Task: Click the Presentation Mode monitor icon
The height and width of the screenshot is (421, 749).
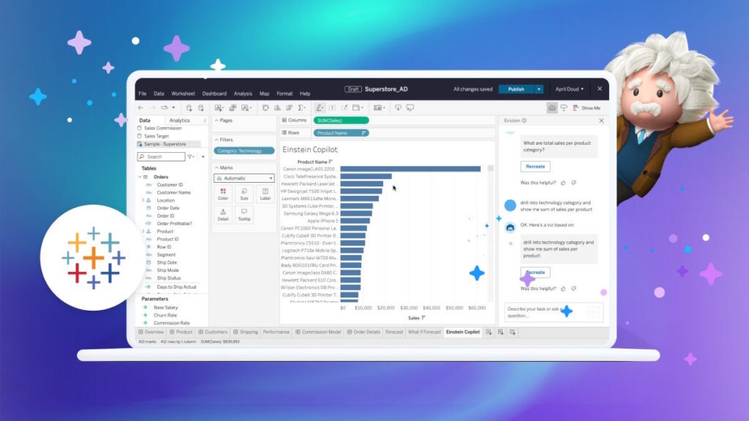Action: point(410,108)
